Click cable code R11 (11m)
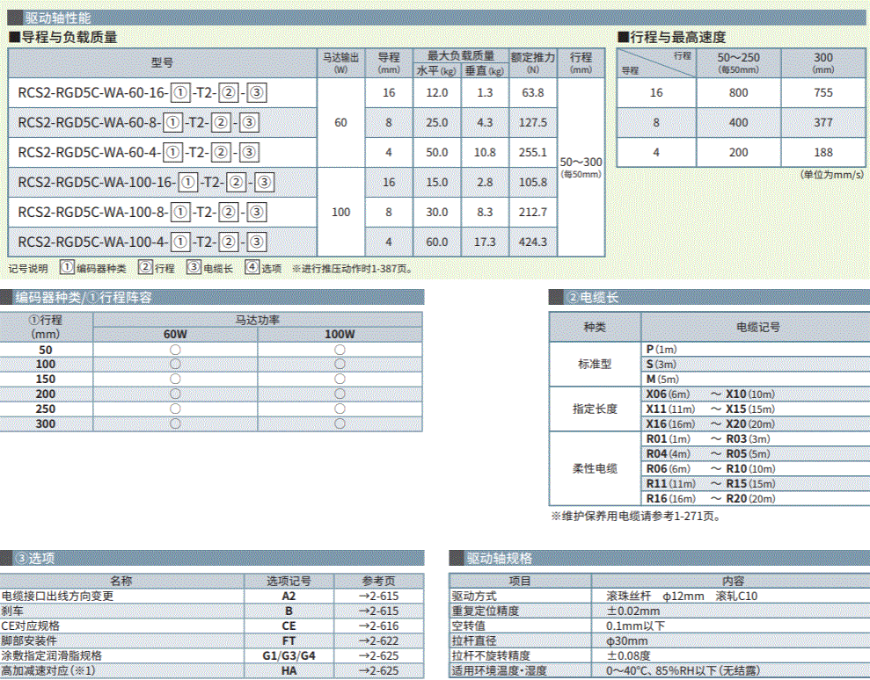 point(671,484)
